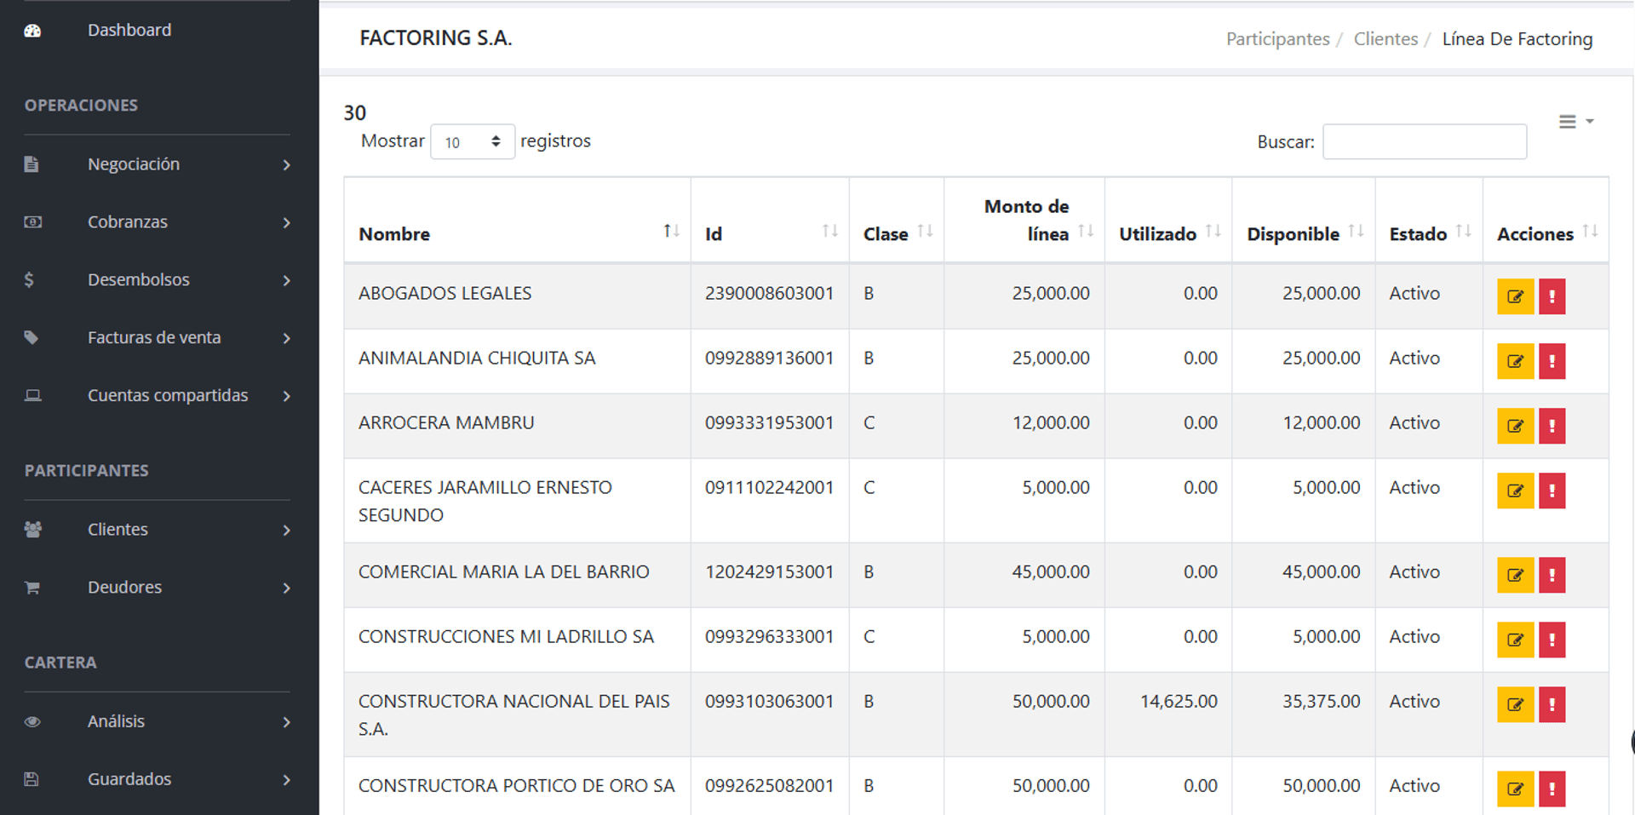The image size is (1635, 815).
Task: Expand the Desembolsos submenu chevron
Action: [287, 281]
